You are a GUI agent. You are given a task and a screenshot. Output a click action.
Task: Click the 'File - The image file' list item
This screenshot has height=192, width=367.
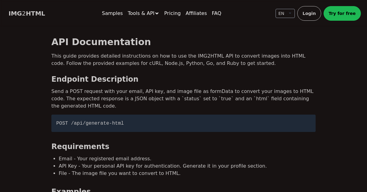tap(120, 173)
